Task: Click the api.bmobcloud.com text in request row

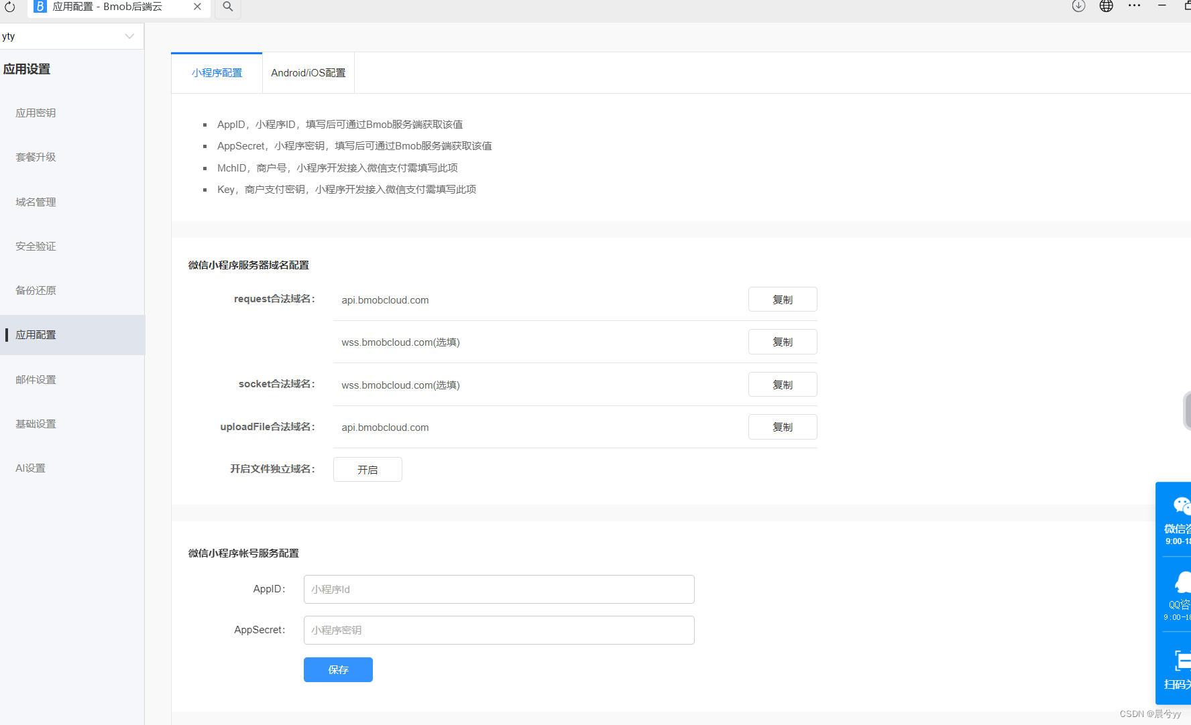Action: tap(385, 300)
